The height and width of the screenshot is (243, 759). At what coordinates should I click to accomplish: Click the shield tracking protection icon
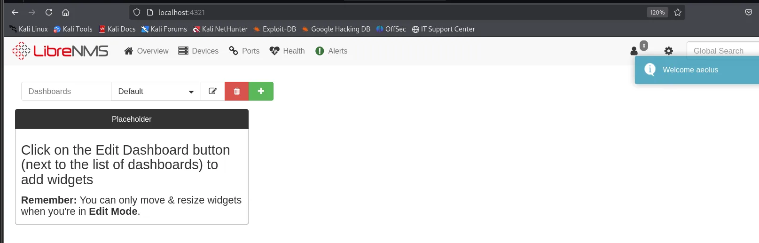coord(137,12)
